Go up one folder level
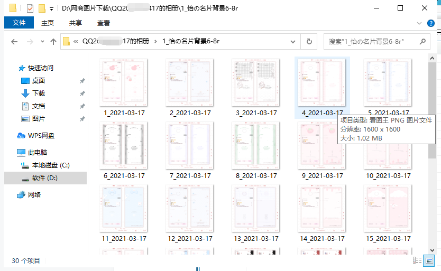Viewport: 441px width, 271px height. click(x=53, y=42)
